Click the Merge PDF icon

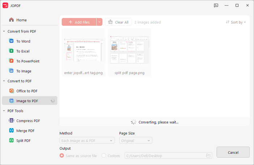12,131
